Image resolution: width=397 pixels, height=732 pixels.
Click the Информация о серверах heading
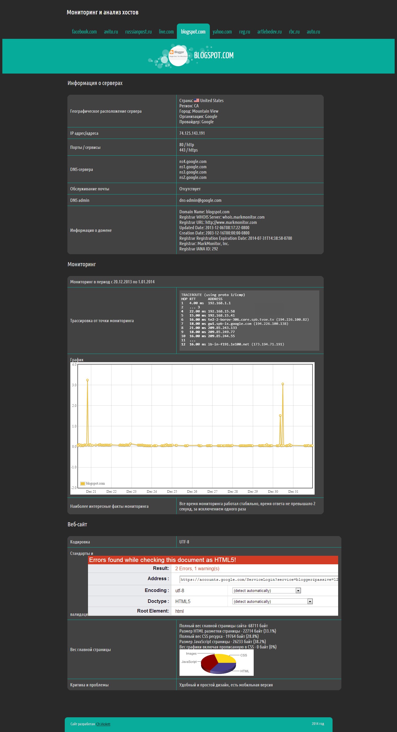[x=95, y=83]
